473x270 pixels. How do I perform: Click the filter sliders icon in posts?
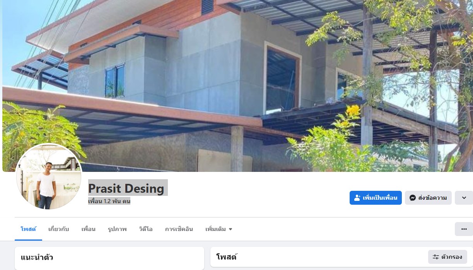pos(436,257)
